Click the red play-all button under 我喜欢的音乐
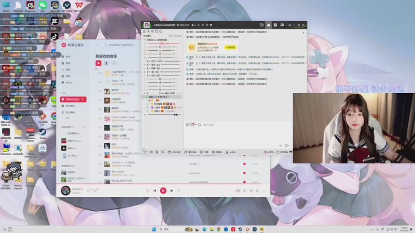The image size is (415, 233). [99, 63]
